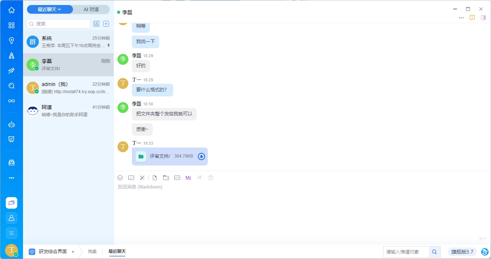Open the home icon in sidebar
The height and width of the screenshot is (259, 491).
click(x=12, y=10)
